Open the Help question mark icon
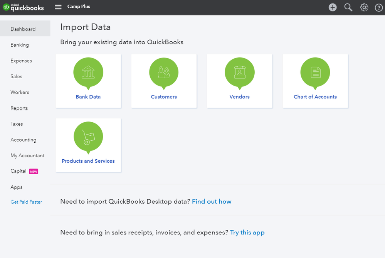 [379, 7]
